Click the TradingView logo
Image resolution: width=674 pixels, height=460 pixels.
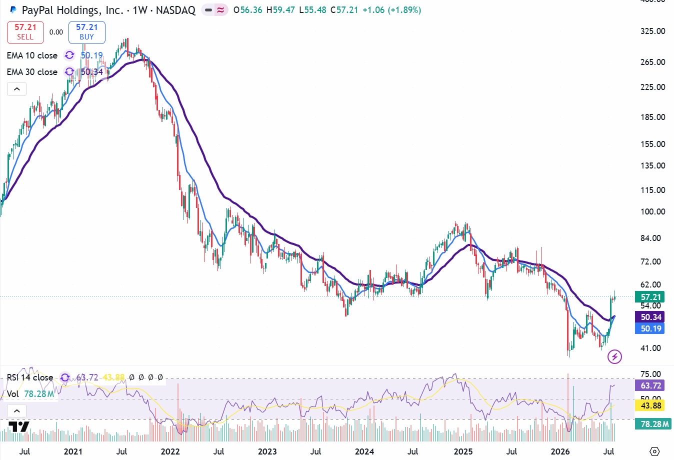pyautogui.click(x=19, y=426)
